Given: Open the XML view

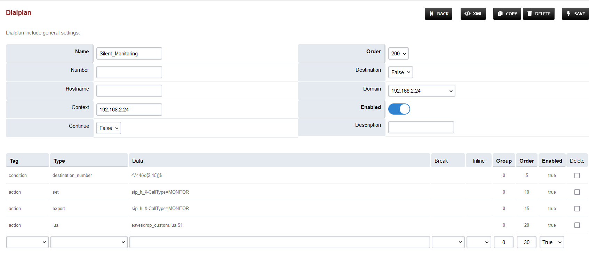Looking at the screenshot, I should (x=473, y=14).
